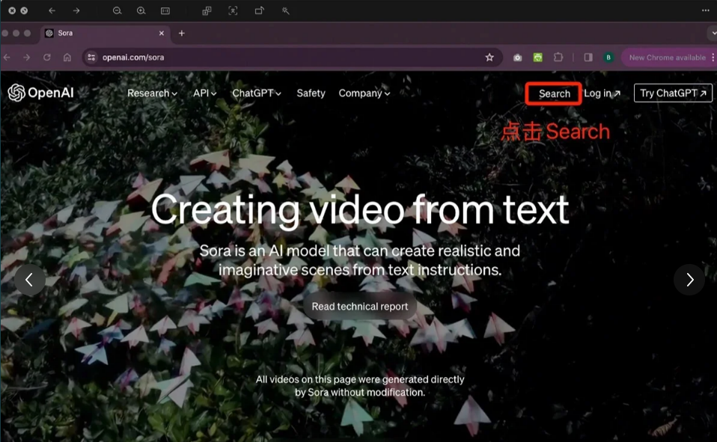Open the Read technical report button

coord(360,306)
